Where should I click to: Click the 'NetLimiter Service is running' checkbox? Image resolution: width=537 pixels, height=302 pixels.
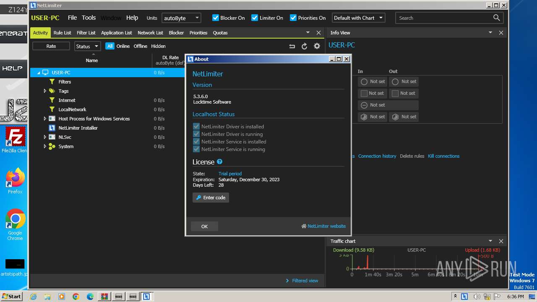tap(196, 149)
